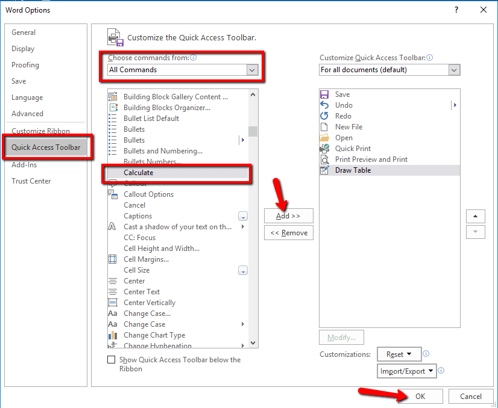Expand the Captions dropdown indicator
The width and height of the screenshot is (498, 408).
[243, 216]
